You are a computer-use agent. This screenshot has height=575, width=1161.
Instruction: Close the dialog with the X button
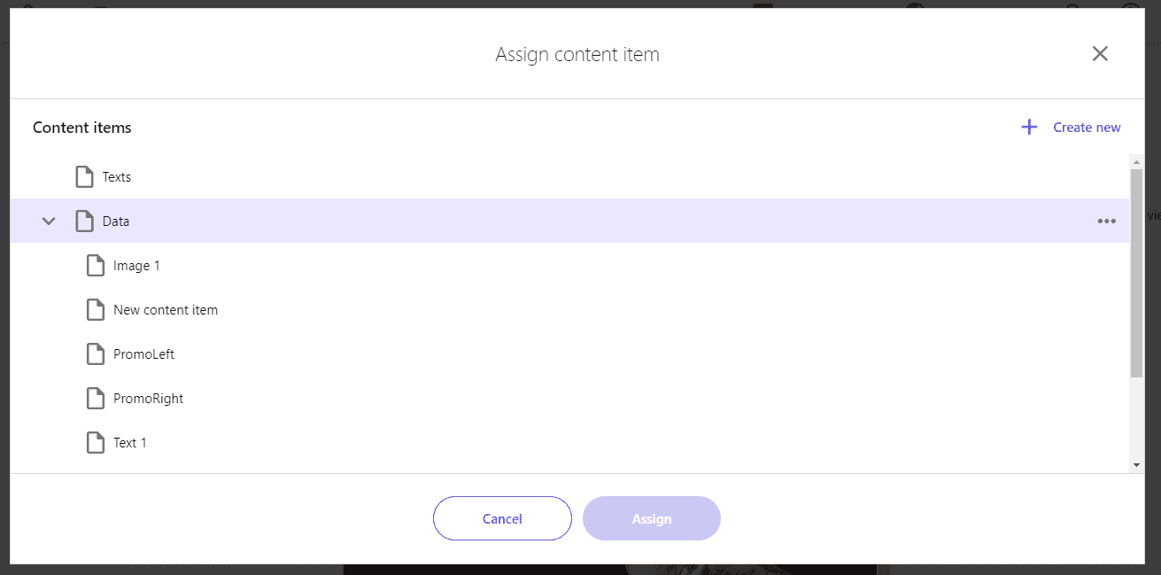click(1100, 54)
